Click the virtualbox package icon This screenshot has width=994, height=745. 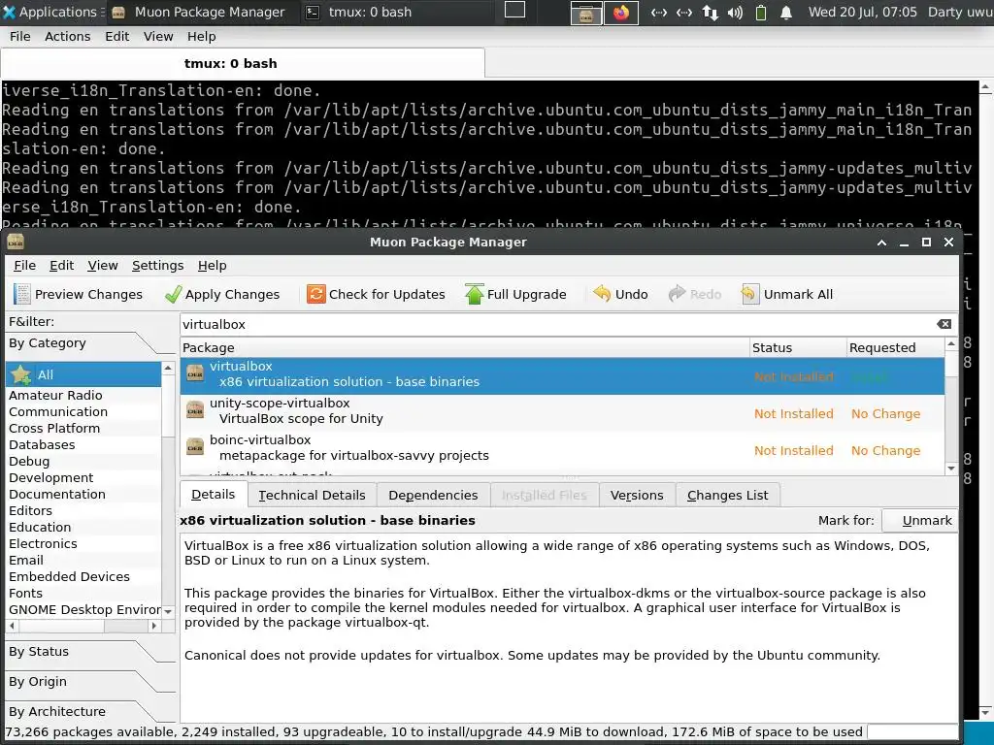point(194,373)
